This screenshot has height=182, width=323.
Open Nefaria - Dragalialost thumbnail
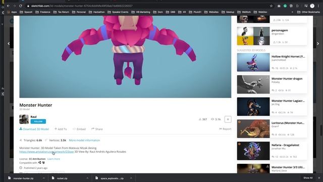point(253,151)
